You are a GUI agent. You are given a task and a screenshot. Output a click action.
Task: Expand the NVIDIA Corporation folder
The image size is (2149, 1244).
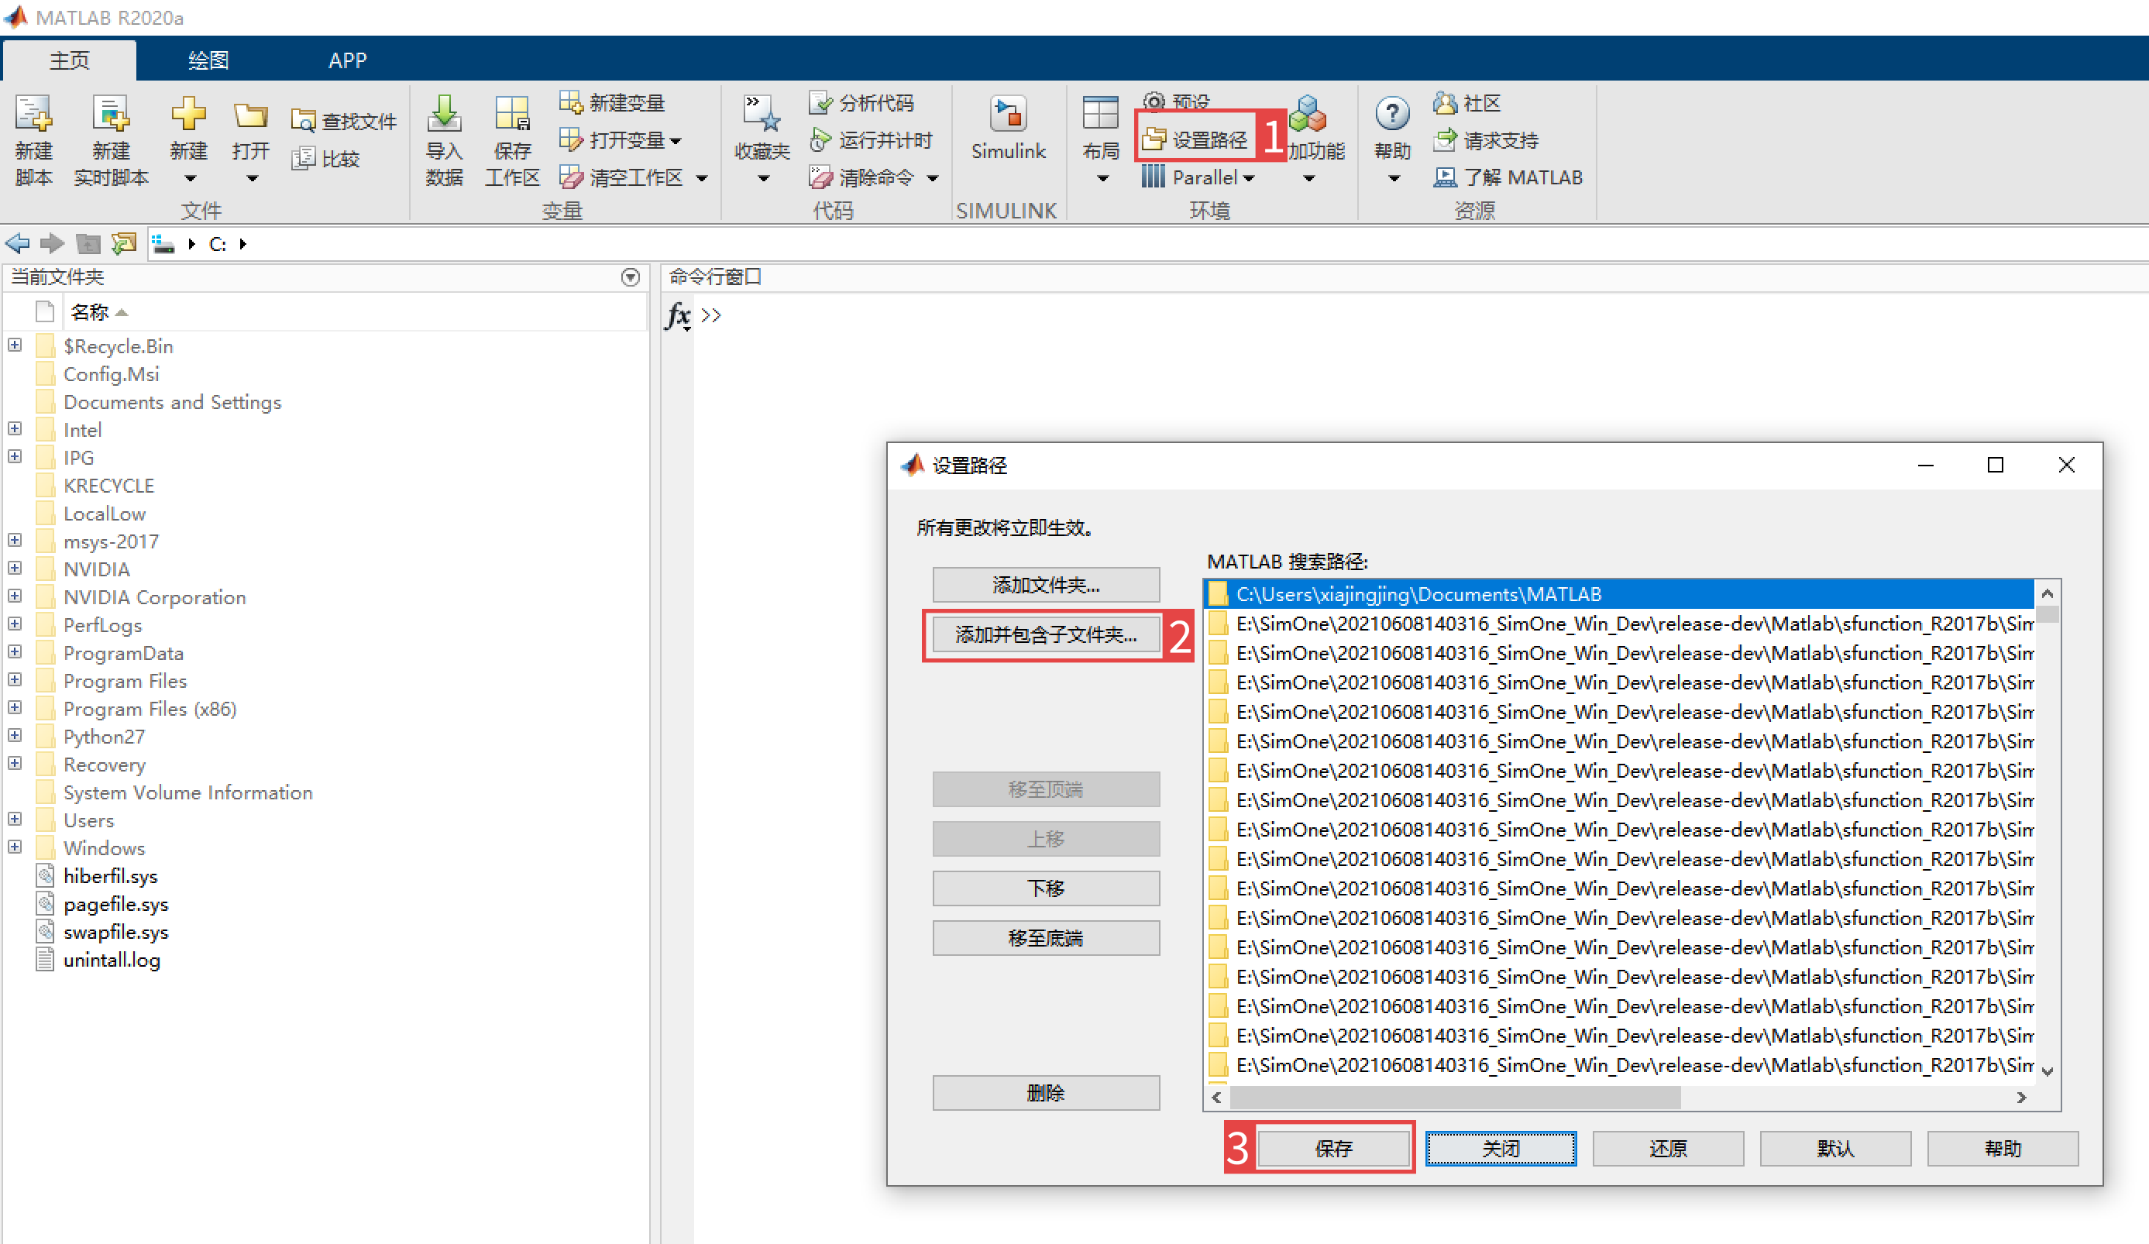15,595
